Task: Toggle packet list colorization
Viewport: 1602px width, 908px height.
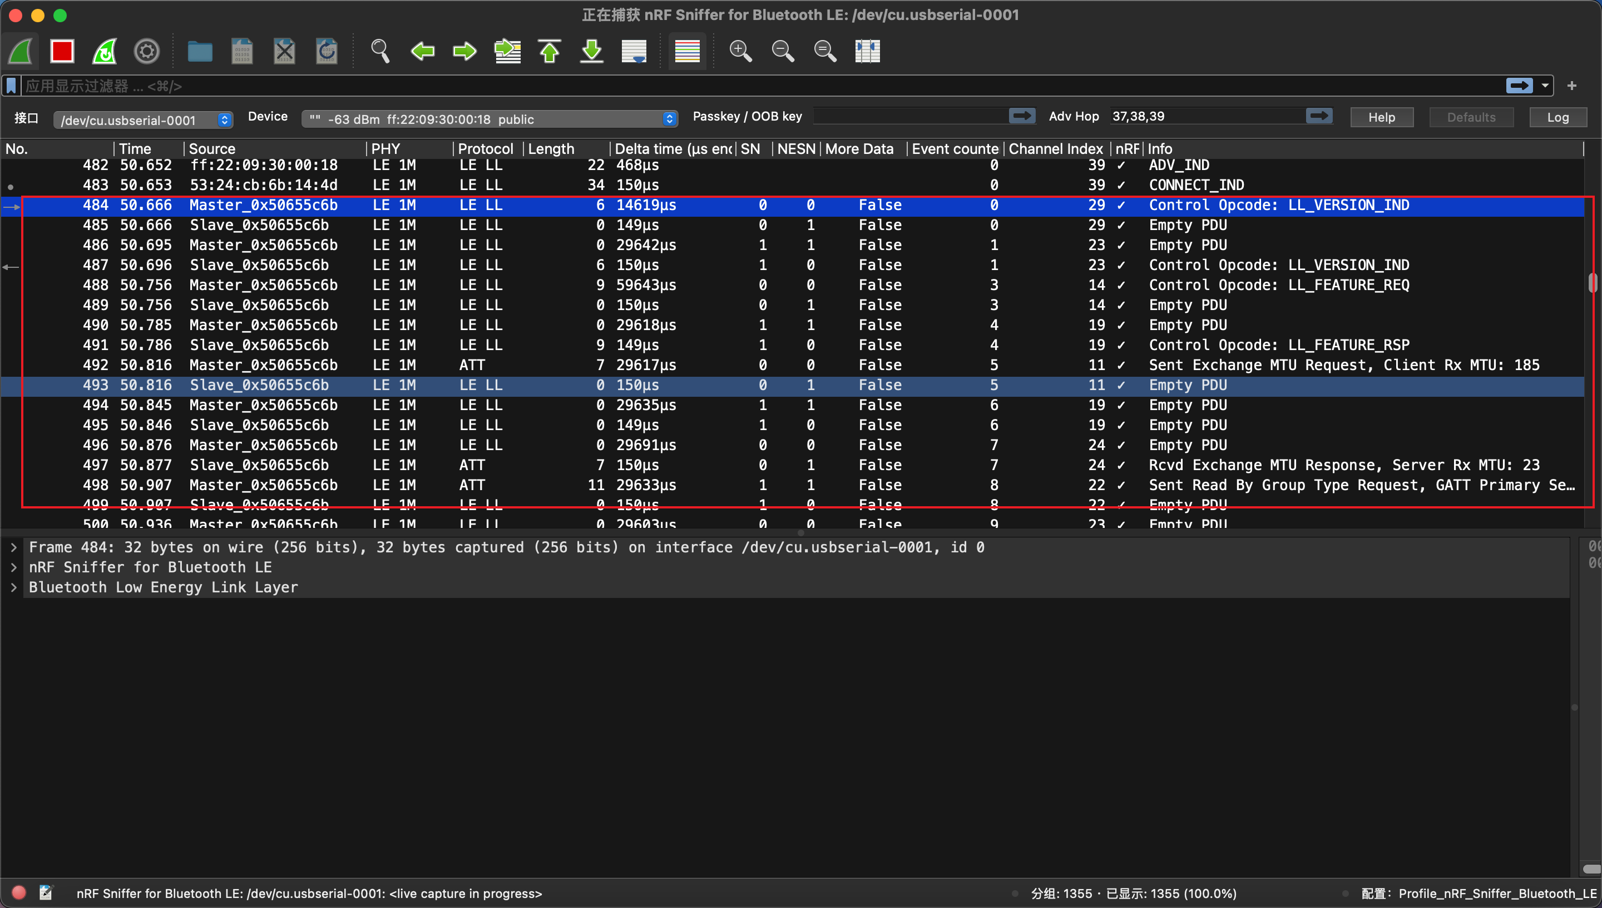Action: tap(687, 51)
